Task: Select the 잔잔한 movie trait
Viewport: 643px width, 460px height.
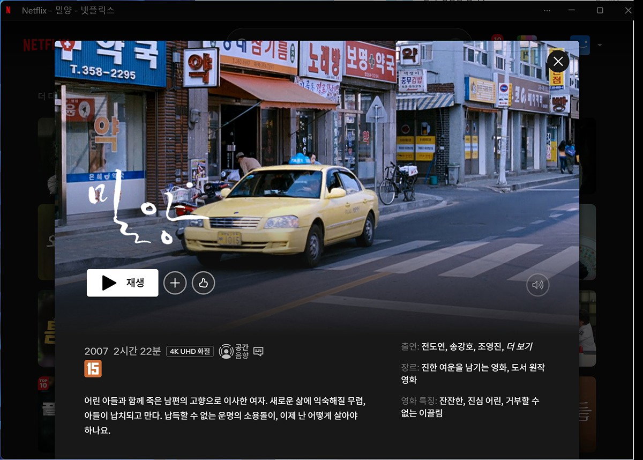Action: click(x=451, y=401)
